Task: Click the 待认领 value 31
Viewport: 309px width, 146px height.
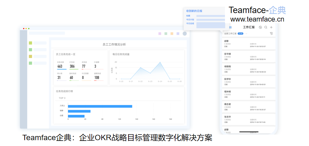Action: (59, 77)
